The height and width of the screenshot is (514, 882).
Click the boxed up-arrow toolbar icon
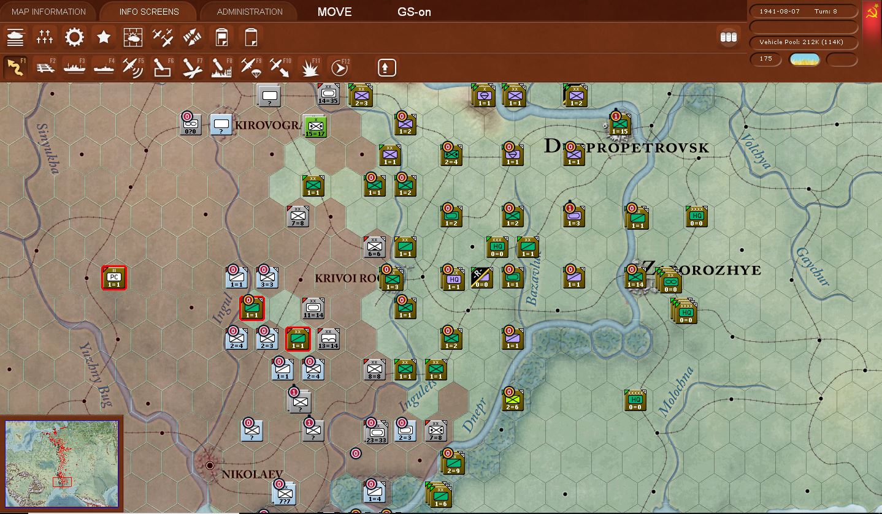386,67
